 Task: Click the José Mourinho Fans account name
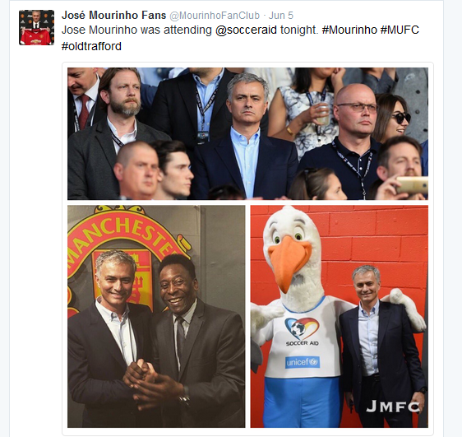pyautogui.click(x=113, y=16)
